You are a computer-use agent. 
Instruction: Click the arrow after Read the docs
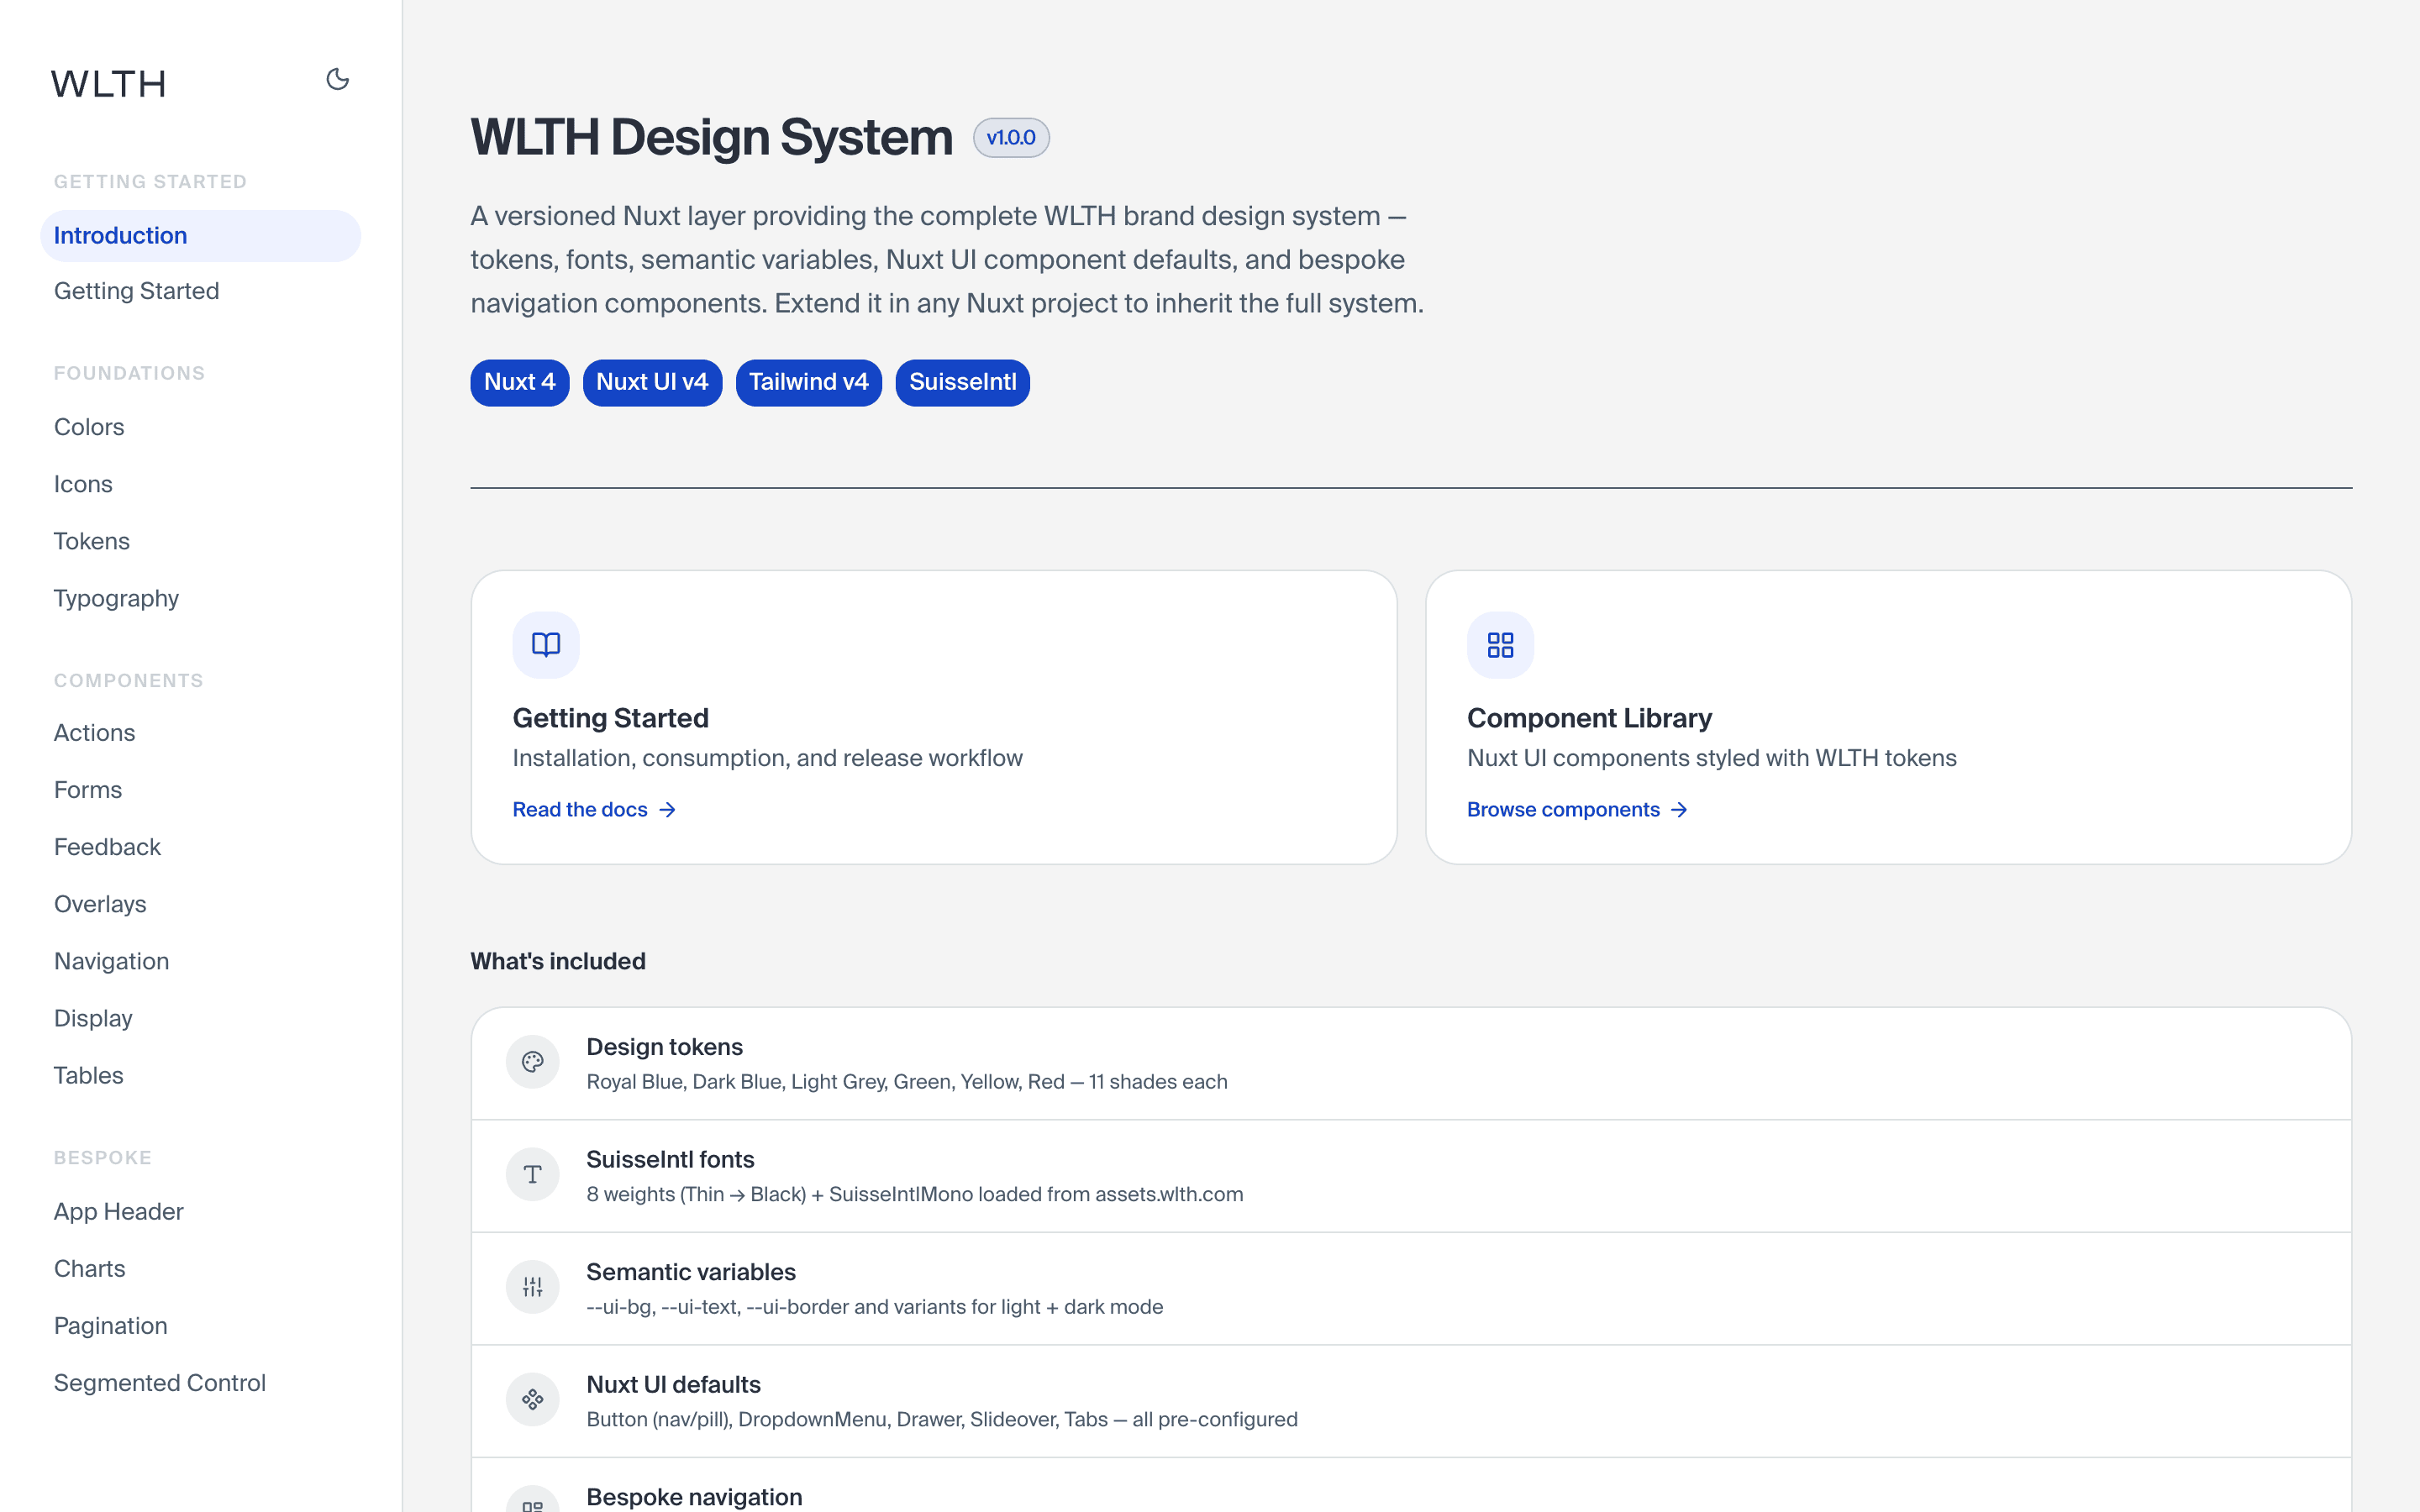668,810
